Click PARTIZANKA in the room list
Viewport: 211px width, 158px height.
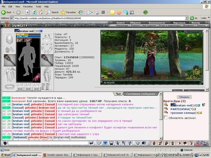coord(180,109)
